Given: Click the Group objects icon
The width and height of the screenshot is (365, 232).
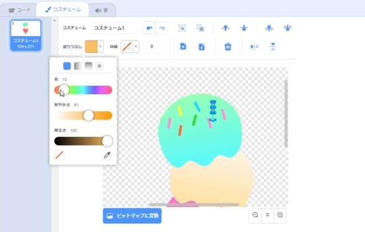Looking at the screenshot, I should click(x=182, y=28).
